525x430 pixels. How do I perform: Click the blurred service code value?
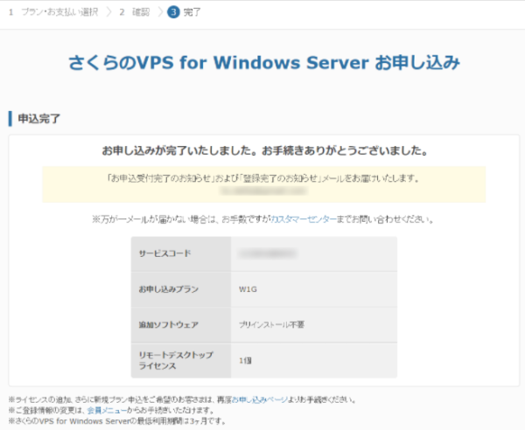tap(267, 253)
